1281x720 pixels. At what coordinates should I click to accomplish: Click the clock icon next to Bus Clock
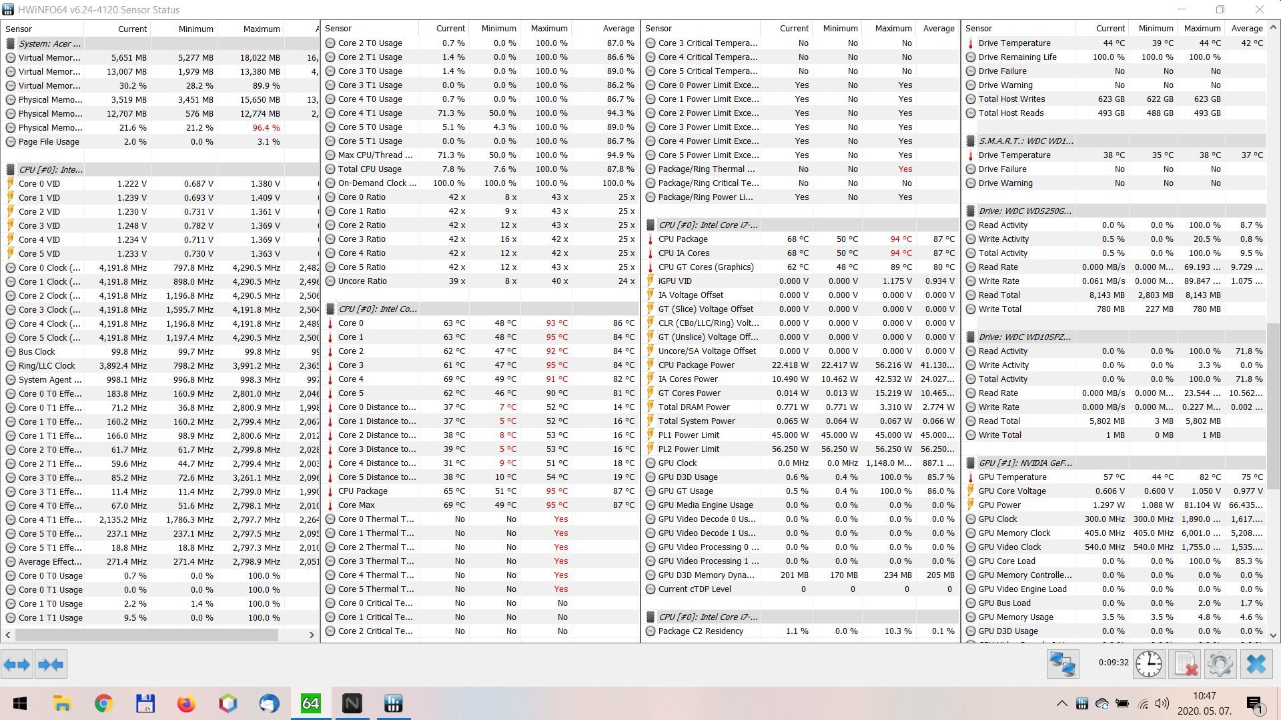(x=10, y=351)
